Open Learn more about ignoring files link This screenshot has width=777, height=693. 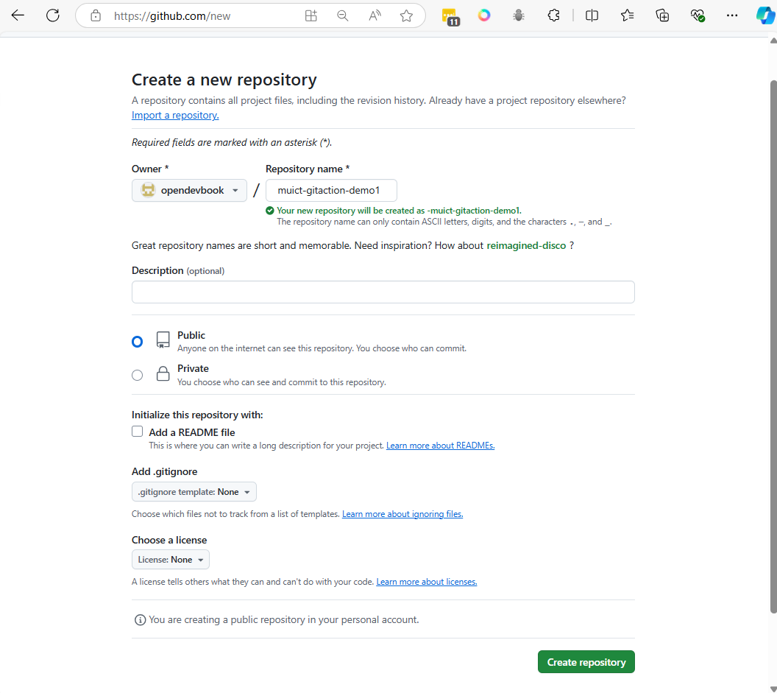pos(402,514)
